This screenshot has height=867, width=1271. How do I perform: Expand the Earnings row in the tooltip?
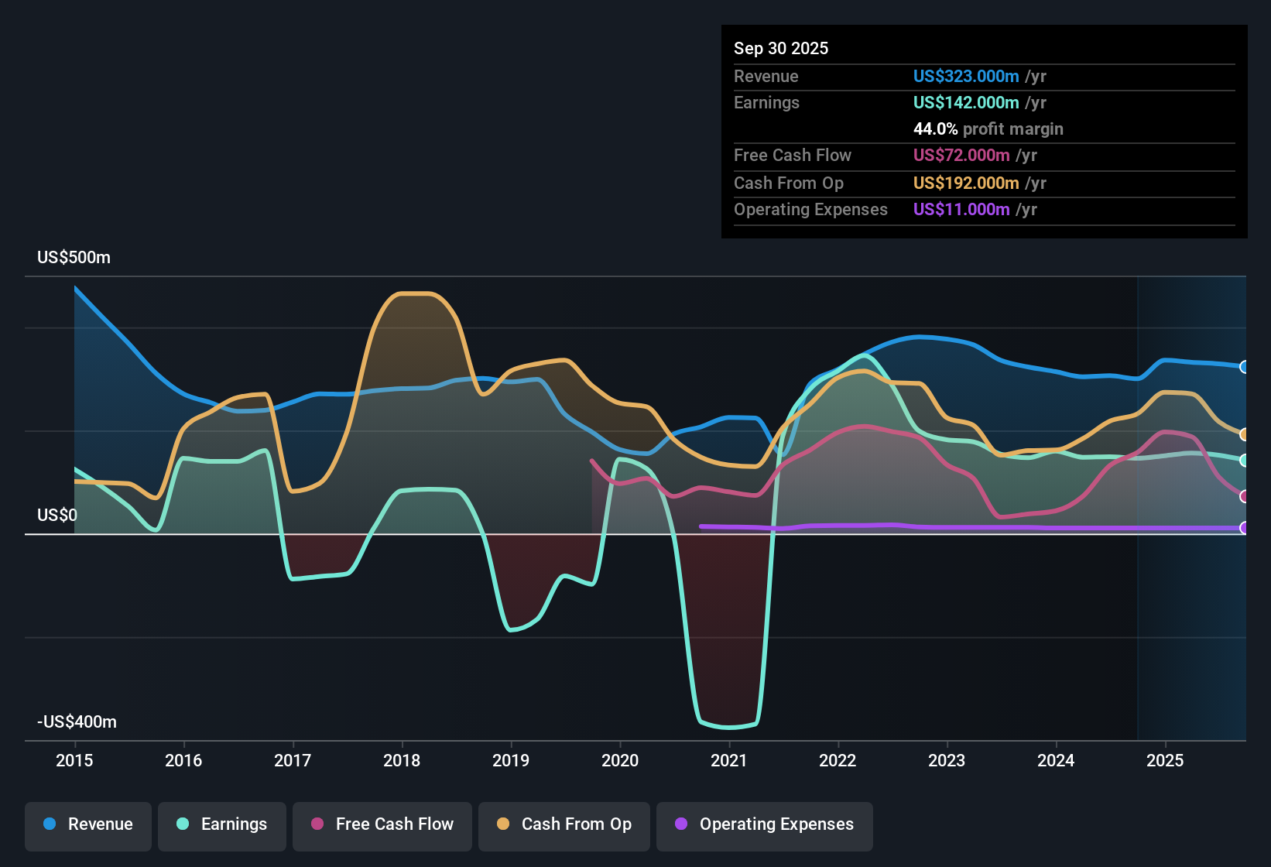[766, 102]
